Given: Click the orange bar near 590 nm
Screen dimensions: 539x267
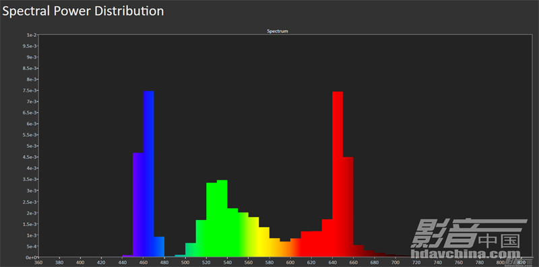Looking at the screenshot, I should [x=285, y=250].
